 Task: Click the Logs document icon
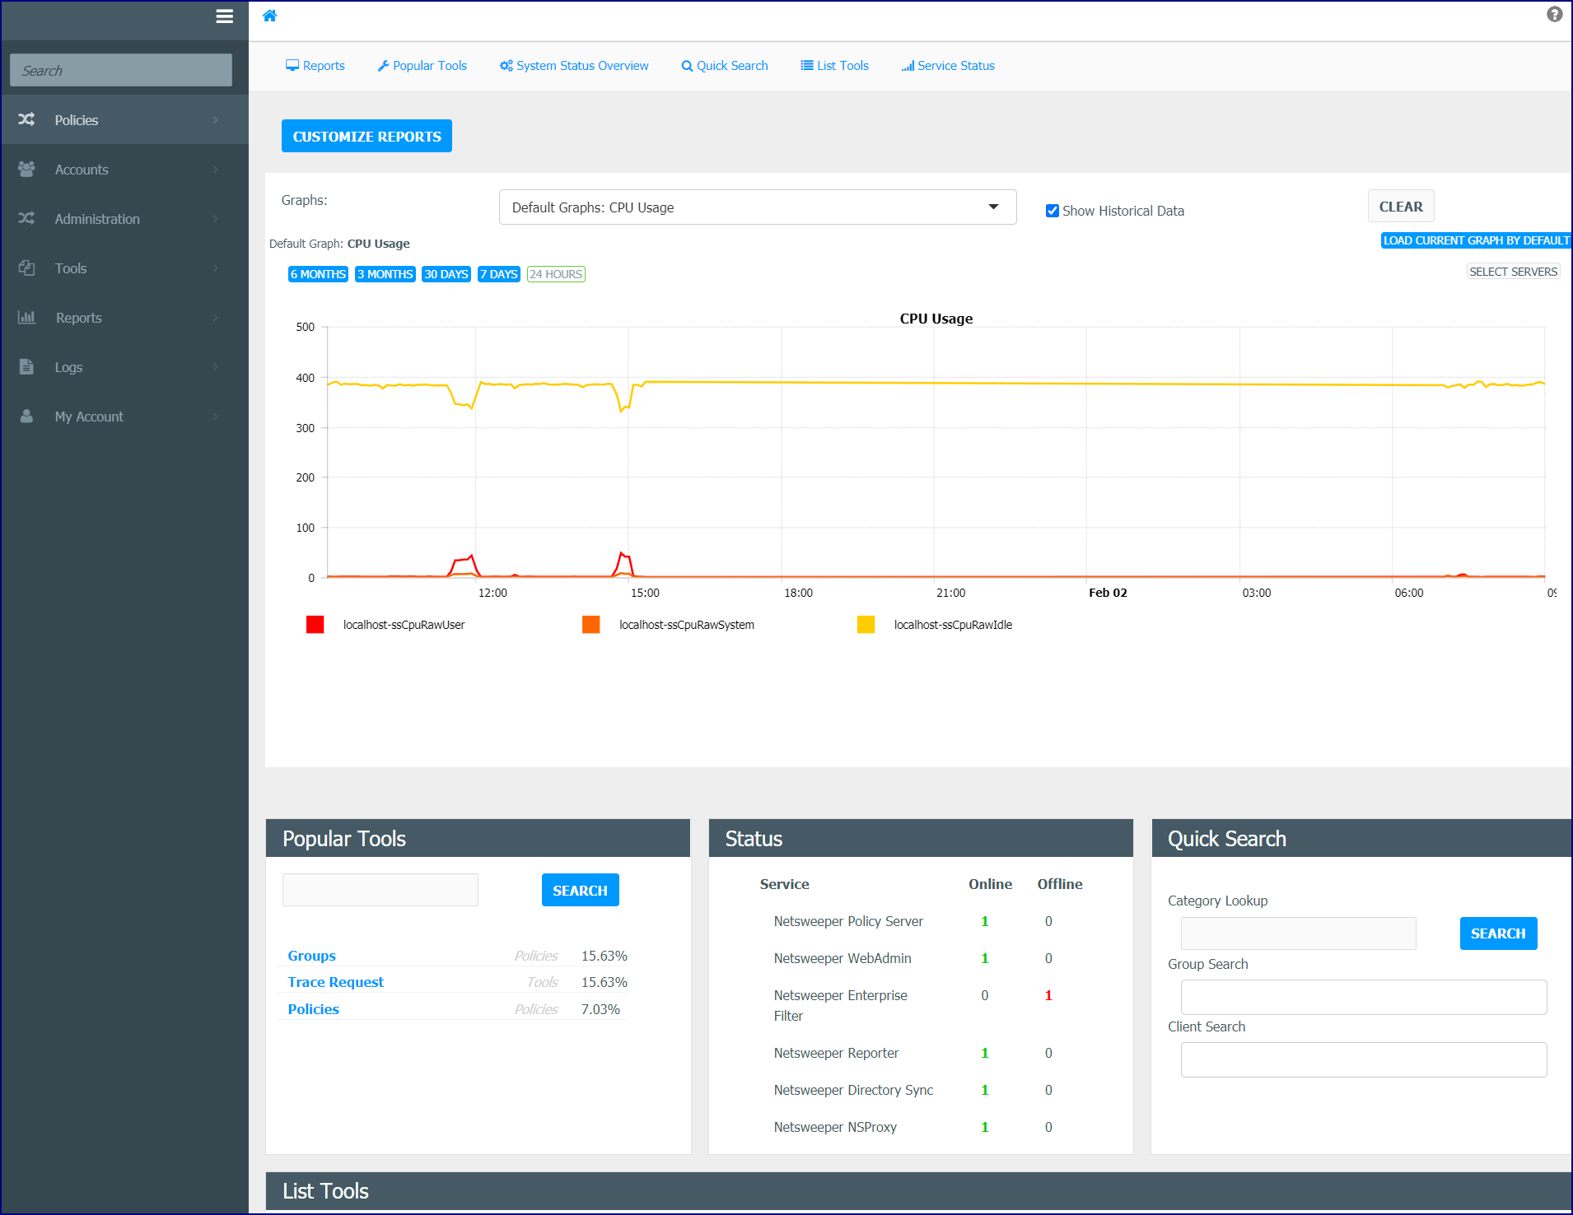(x=26, y=366)
